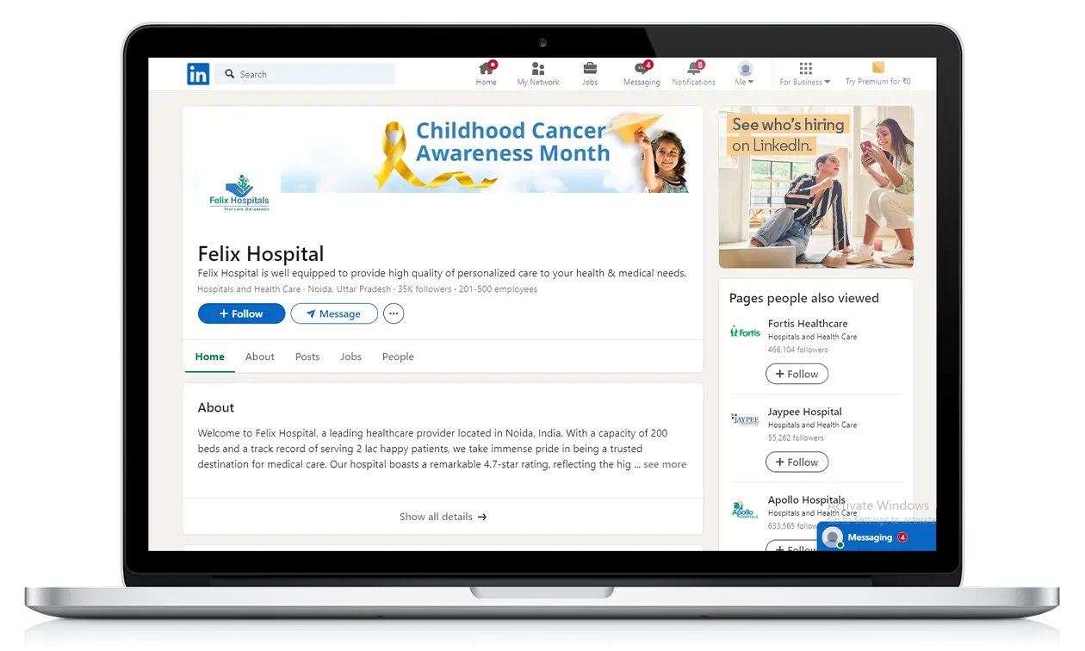Screen dimensions: 1085x651
Task: Click the LinkedIn logo icon
Action: pos(198,74)
